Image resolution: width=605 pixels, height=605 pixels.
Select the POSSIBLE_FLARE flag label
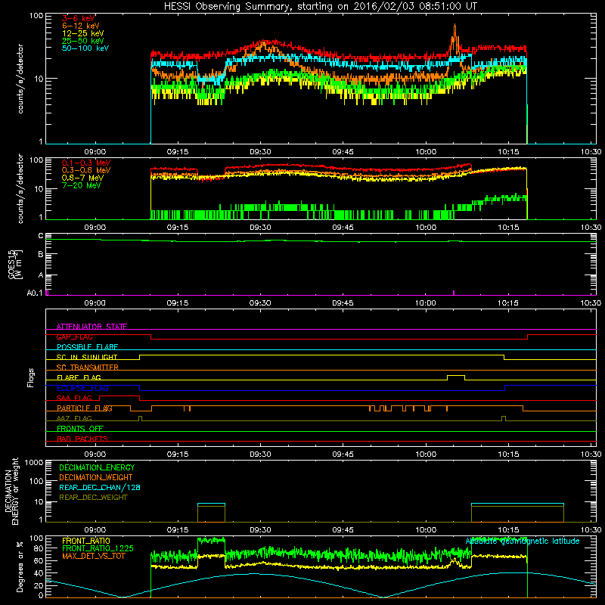point(87,347)
